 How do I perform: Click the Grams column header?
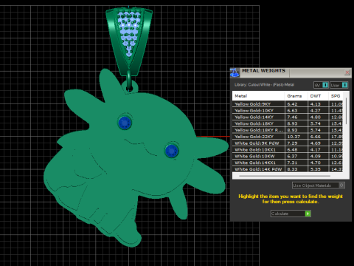coord(296,96)
